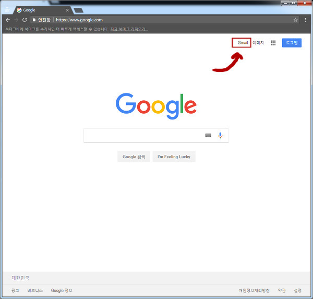
Task: Click the blue 로그인 sign-in button
Action: [x=292, y=43]
